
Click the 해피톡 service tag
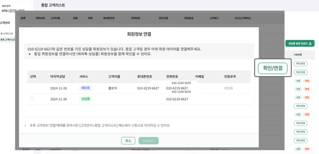(x=86, y=88)
